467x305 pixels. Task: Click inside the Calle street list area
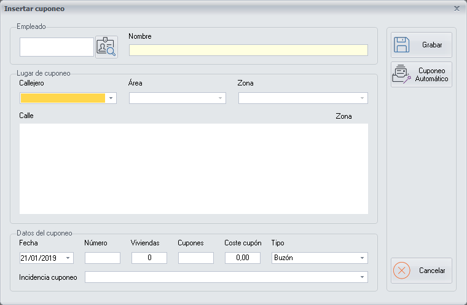pyautogui.click(x=194, y=169)
